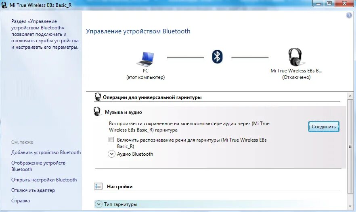The image size is (356, 212).
Task: Click headset icon beside Операции для универсальной гарнитуры
Action: coord(98,97)
